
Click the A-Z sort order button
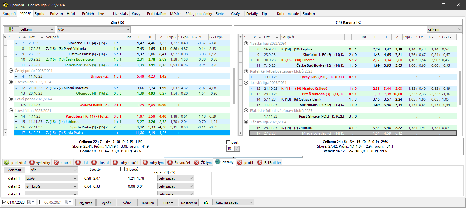point(11,30)
